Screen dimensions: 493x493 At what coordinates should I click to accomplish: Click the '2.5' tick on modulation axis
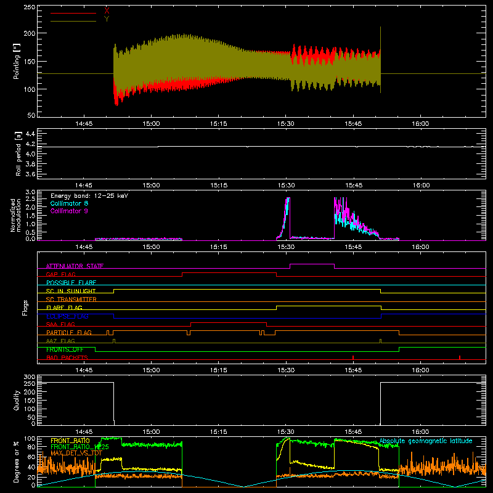click(30, 198)
